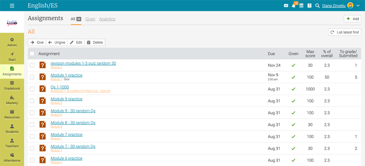Switch to the Analytics tab

[107, 19]
